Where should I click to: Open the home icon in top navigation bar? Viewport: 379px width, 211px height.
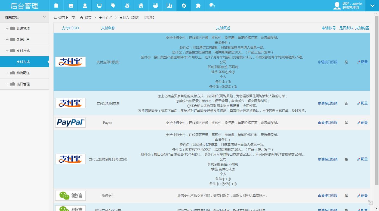[x=141, y=6]
